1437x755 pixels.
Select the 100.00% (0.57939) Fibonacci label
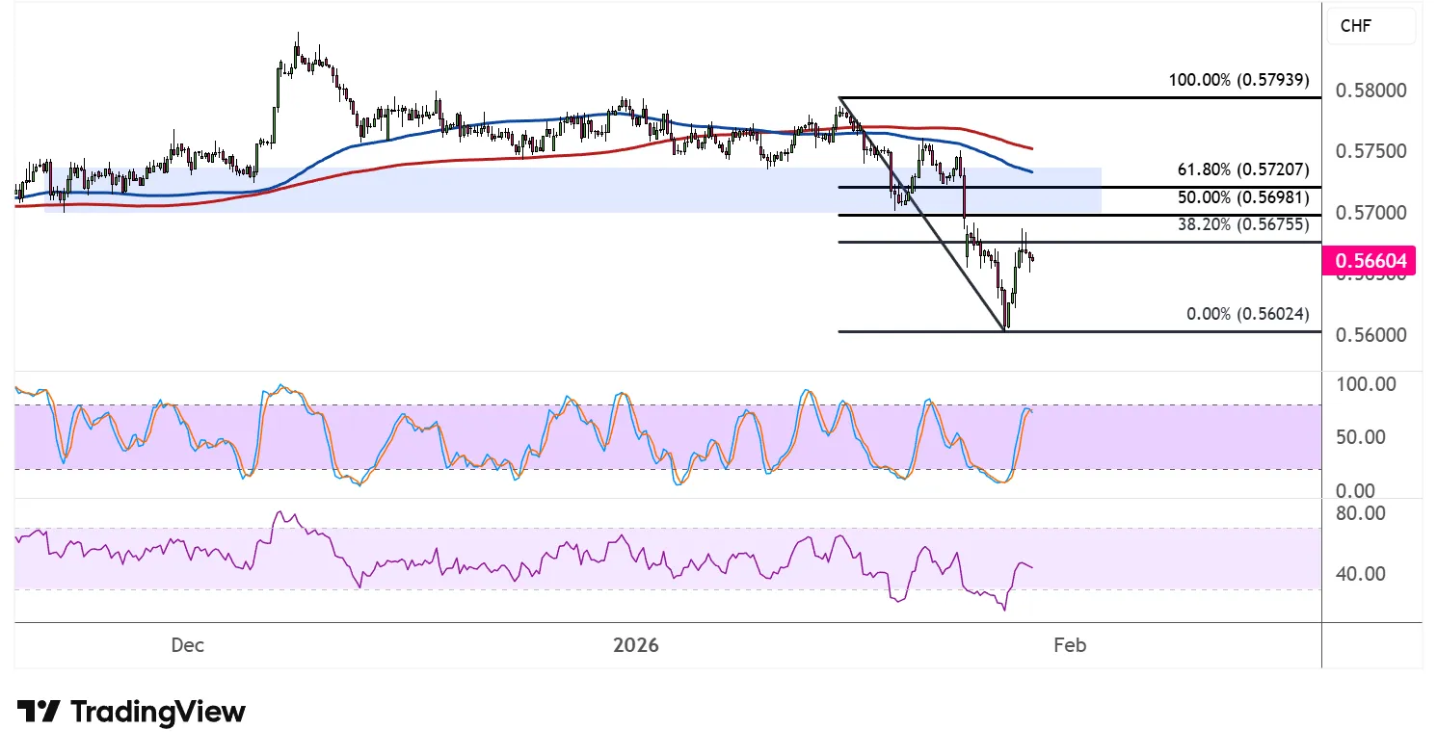[x=1238, y=81]
